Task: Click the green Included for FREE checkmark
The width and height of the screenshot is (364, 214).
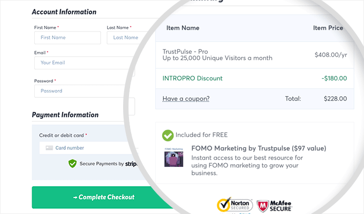Action: tap(168, 135)
